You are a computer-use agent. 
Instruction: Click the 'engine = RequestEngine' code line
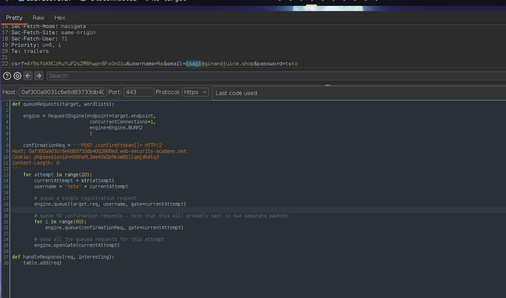(89, 116)
